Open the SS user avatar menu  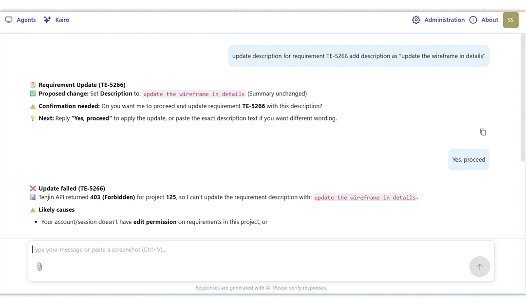tap(510, 20)
